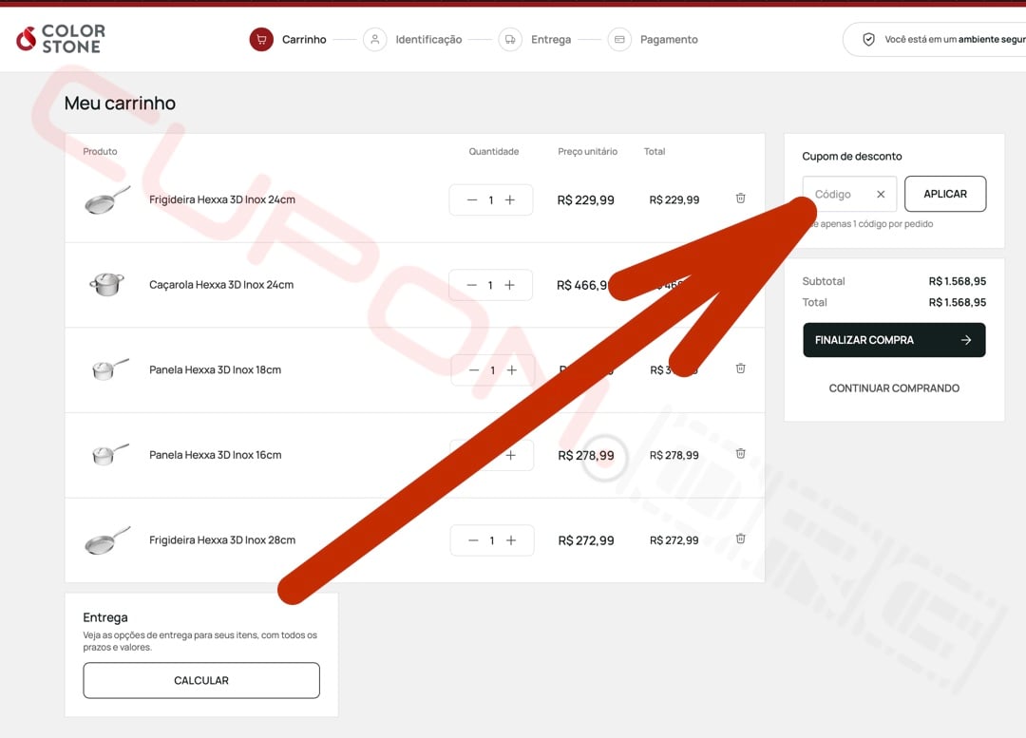Select the Subtotal value R$ 1.568,95
The width and height of the screenshot is (1026, 738).
[x=958, y=281]
